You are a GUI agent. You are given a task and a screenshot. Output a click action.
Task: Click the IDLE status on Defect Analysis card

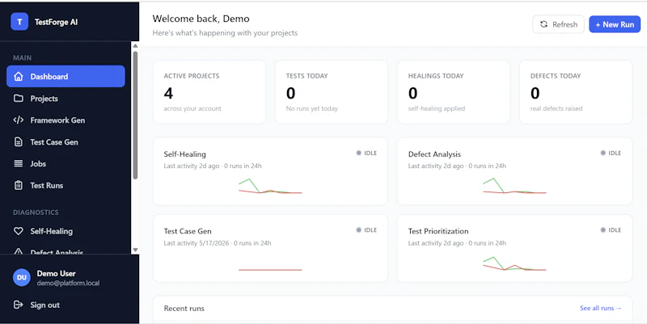(611, 153)
